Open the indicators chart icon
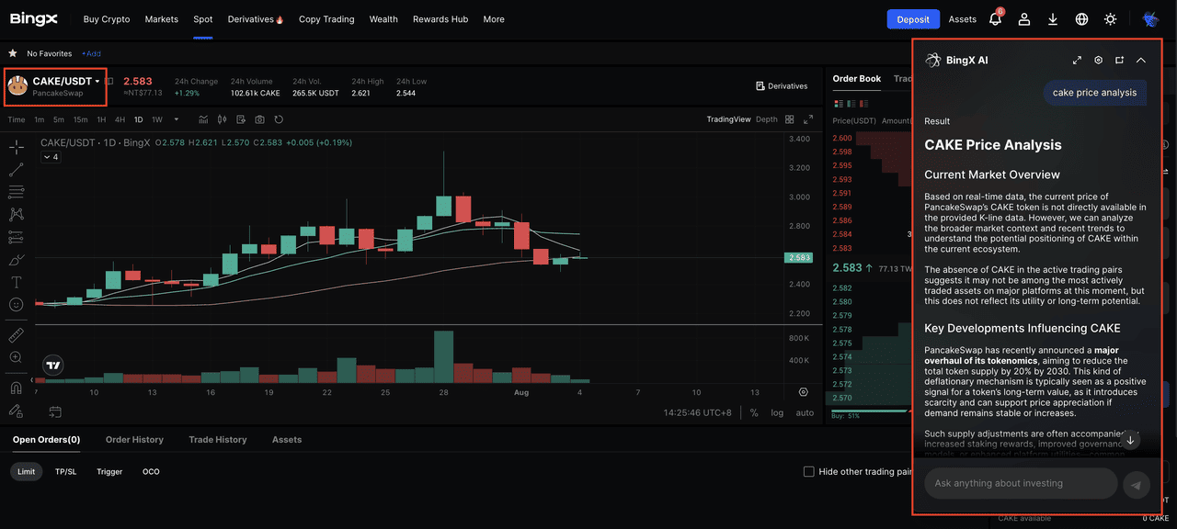The image size is (1177, 529). 203,119
